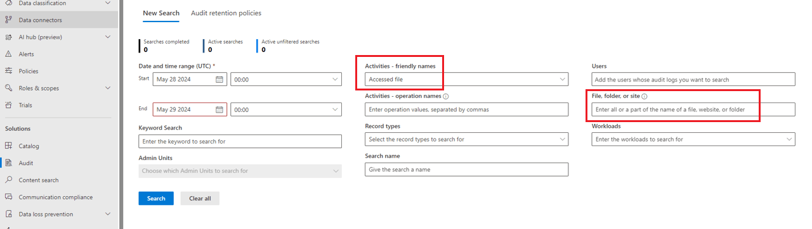812x229 pixels.
Task: Click the Searches completed counter
Action: [x=165, y=46]
